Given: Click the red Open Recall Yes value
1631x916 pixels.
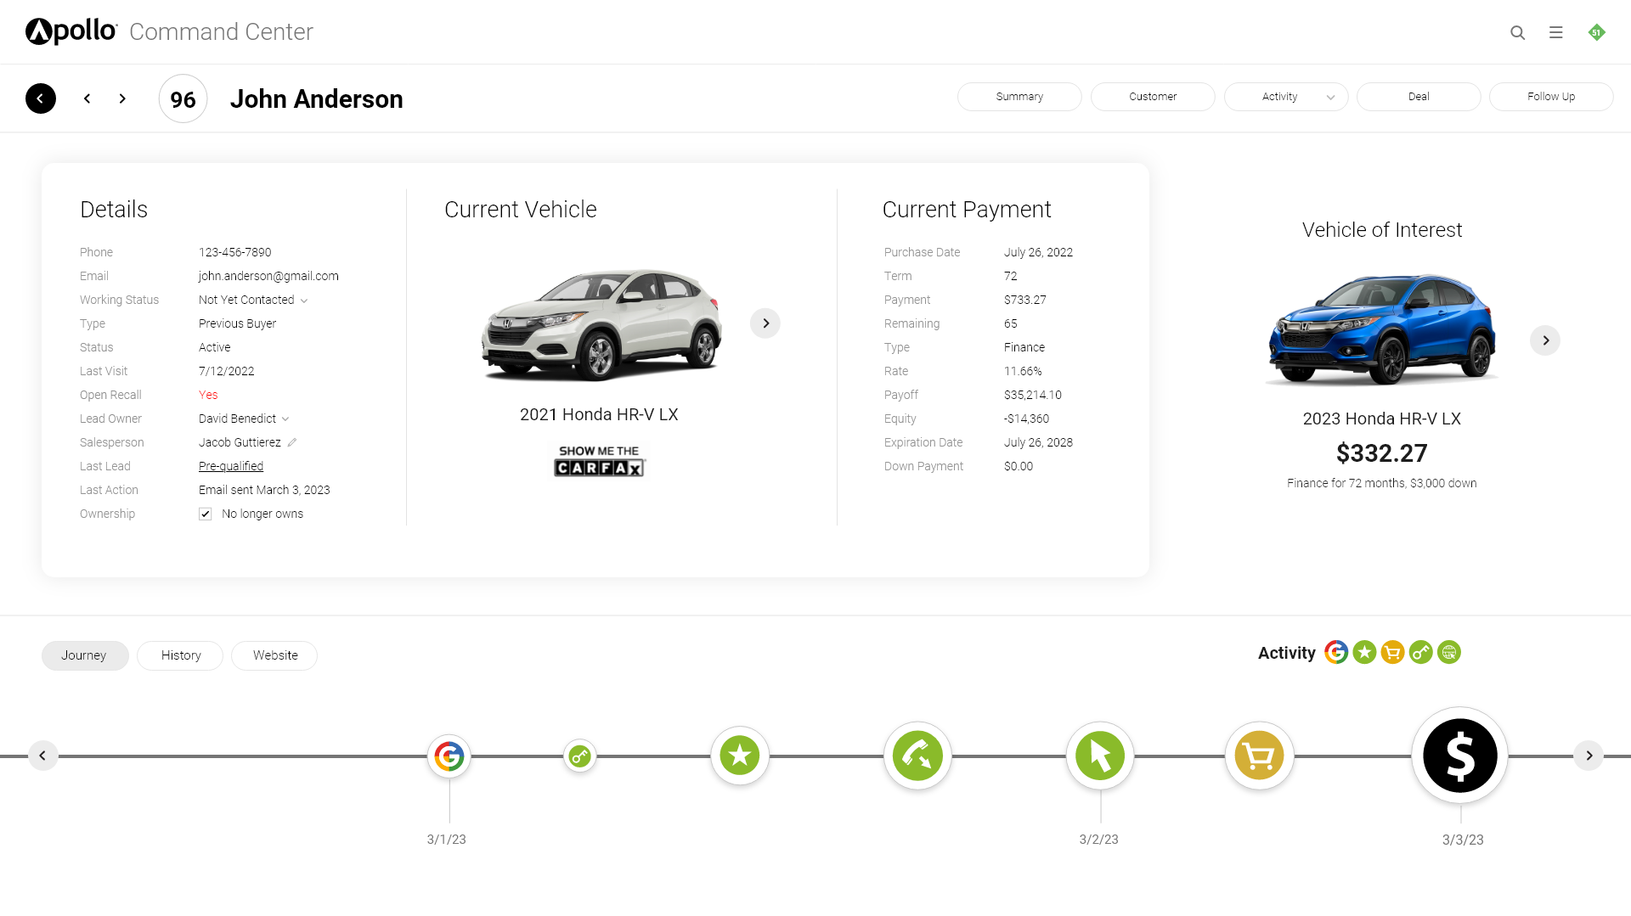Looking at the screenshot, I should (208, 395).
